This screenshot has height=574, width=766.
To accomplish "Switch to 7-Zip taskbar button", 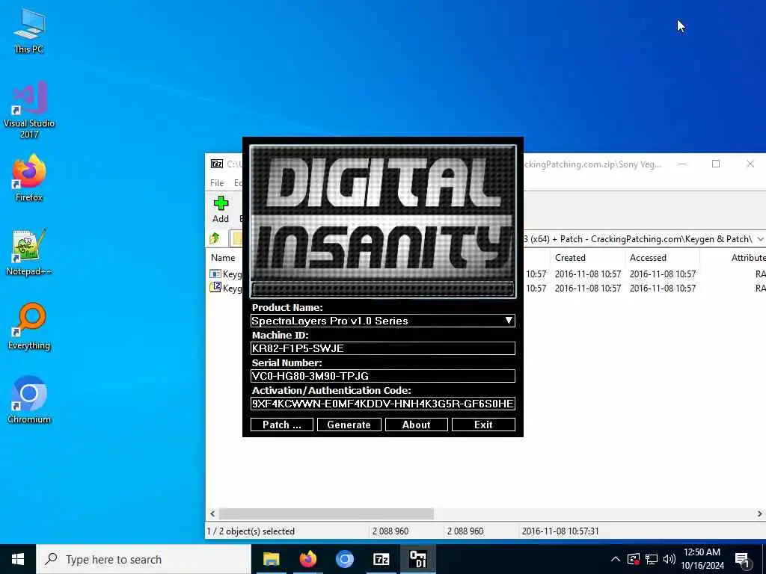I will pyautogui.click(x=381, y=559).
